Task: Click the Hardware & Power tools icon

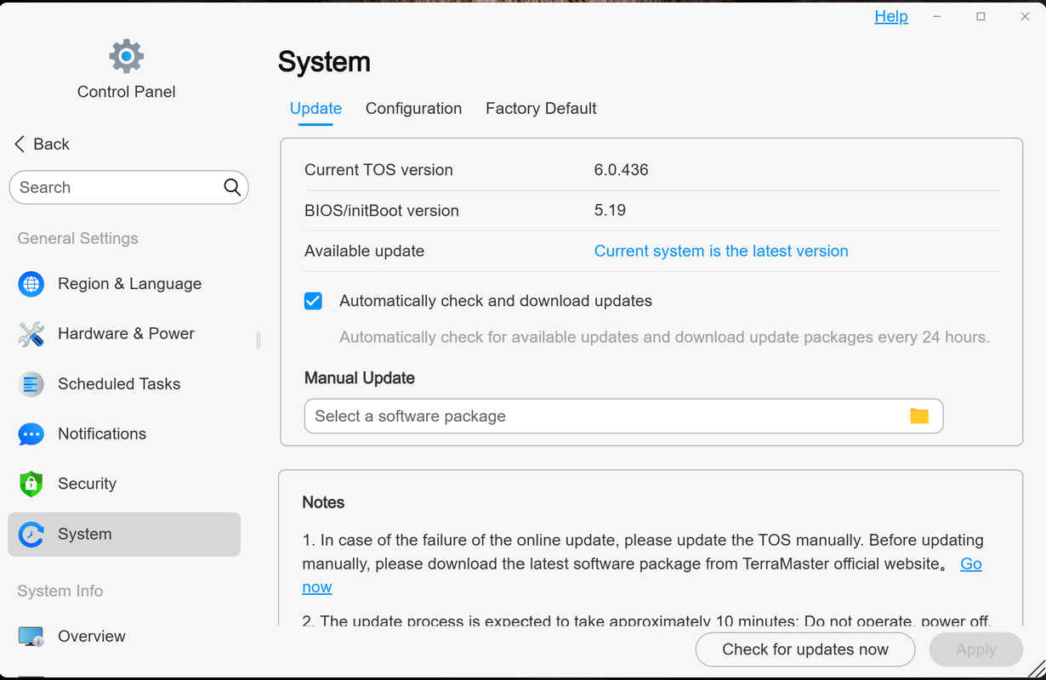Action: (31, 334)
